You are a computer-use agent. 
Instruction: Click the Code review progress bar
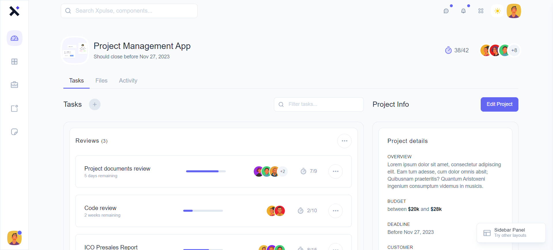[x=203, y=211]
